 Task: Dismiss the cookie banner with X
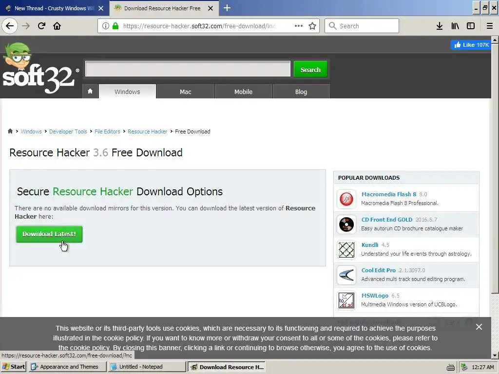click(x=479, y=327)
